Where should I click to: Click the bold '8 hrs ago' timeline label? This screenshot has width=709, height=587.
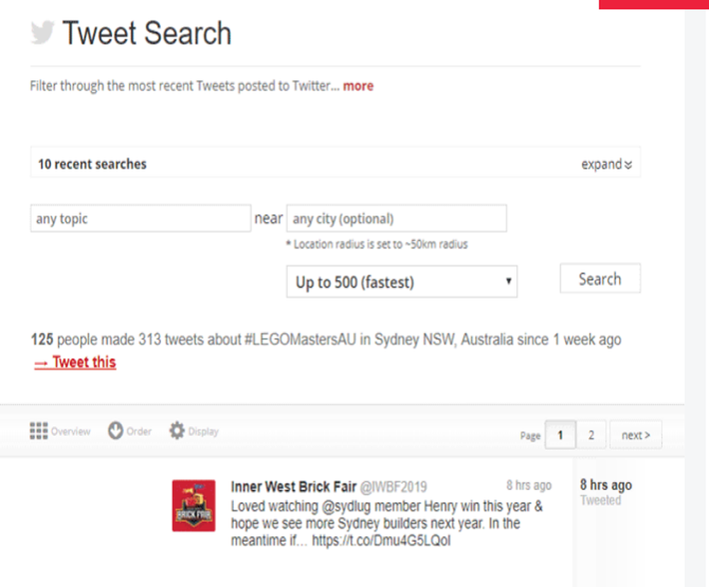(x=606, y=485)
